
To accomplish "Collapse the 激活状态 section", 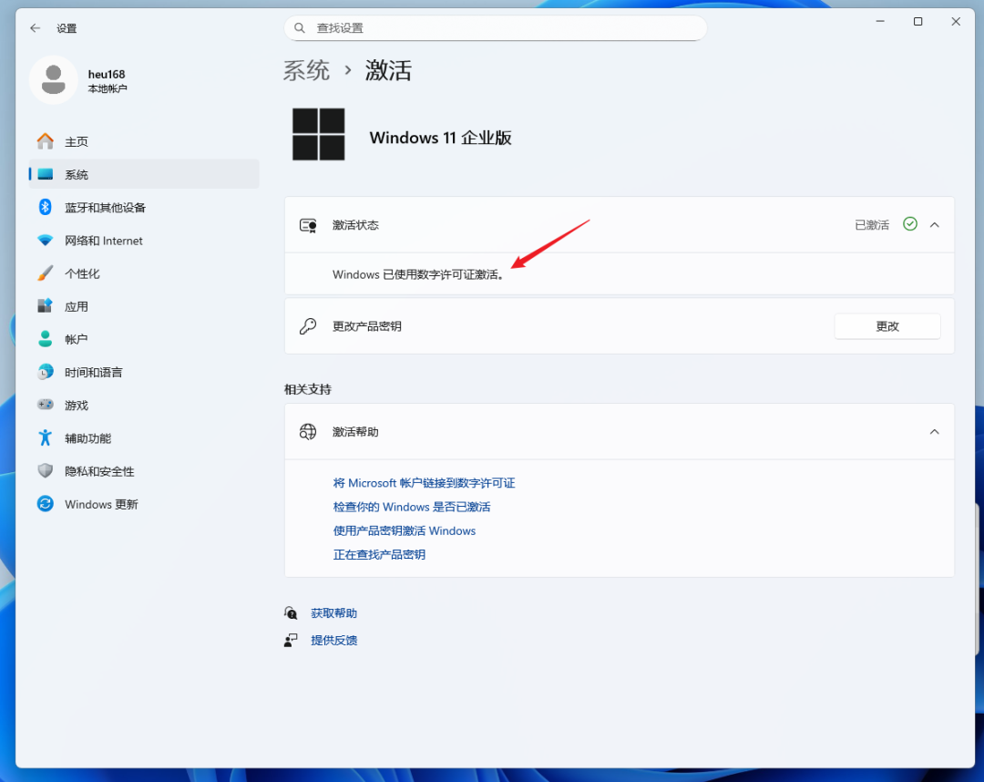I will 934,224.
